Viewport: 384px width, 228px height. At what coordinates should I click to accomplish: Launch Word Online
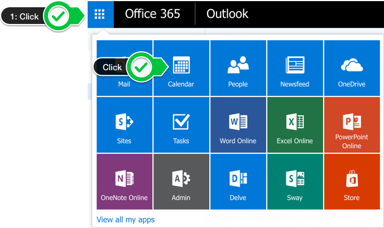tap(238, 125)
